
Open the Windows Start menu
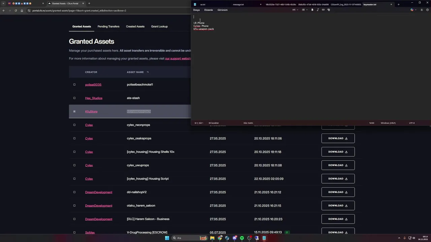click(167, 238)
